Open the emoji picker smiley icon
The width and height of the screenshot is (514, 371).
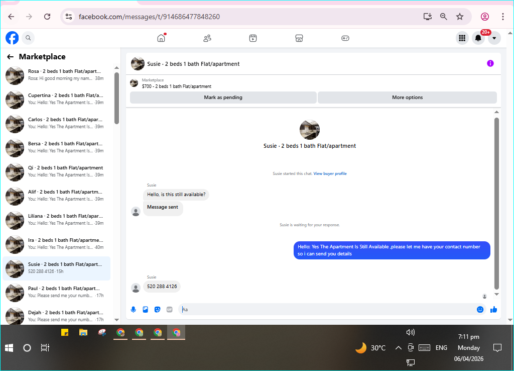(480, 309)
